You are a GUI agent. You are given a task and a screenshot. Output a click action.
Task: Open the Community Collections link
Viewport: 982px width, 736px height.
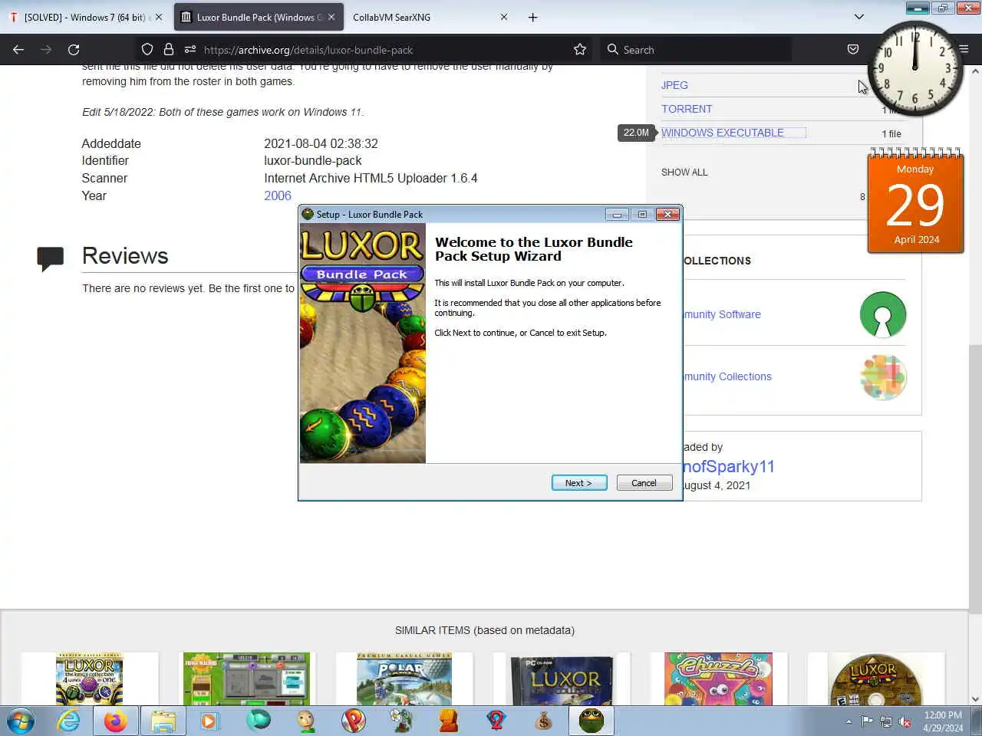(727, 376)
